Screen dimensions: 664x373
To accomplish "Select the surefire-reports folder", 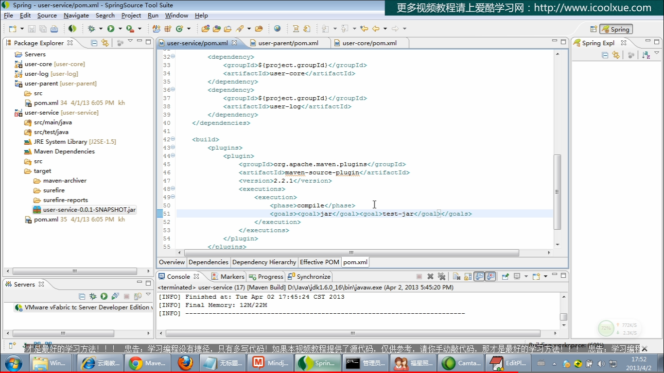I will [61, 200].
